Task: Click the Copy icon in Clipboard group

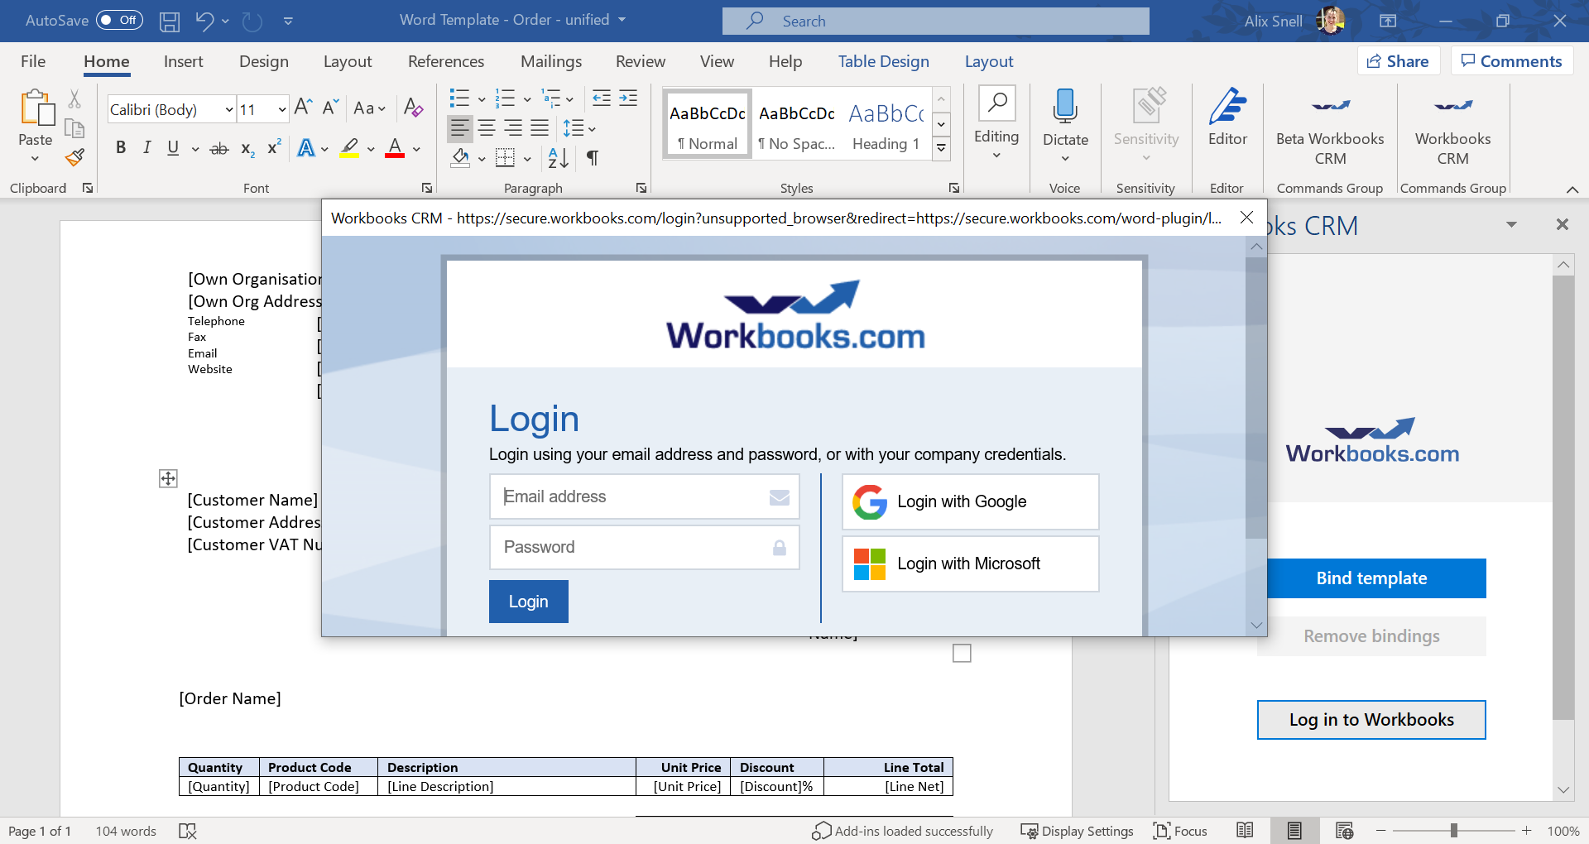Action: tap(74, 128)
